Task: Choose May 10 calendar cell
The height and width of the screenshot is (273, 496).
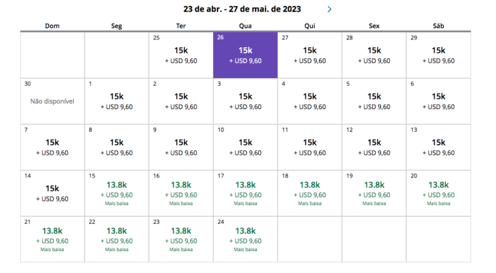Action: tap(245, 147)
